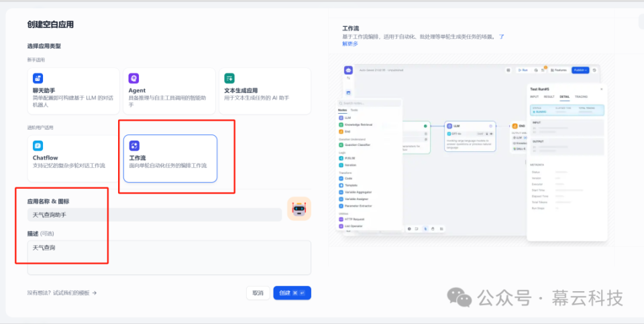The image size is (644, 324).
Task: Open DETAIL tab in Test Run panel
Action: (x=564, y=96)
